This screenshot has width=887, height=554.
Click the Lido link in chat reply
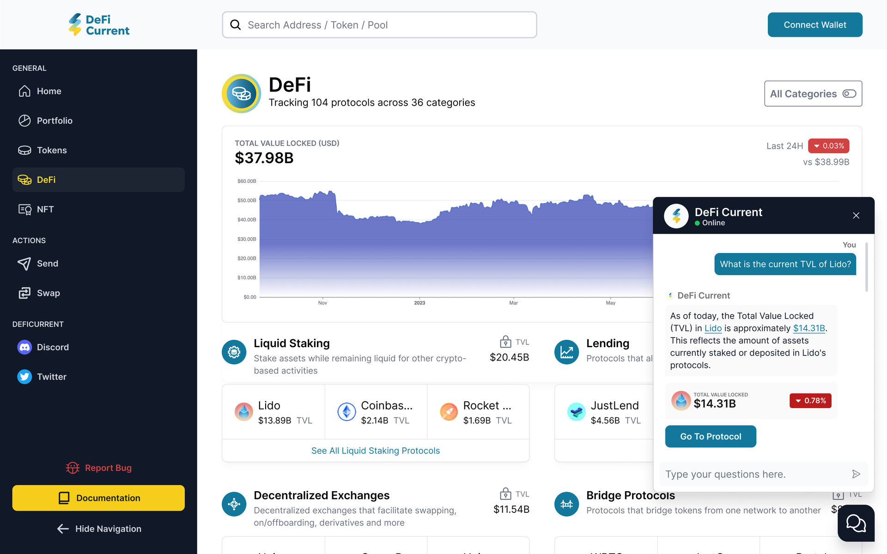pos(713,328)
